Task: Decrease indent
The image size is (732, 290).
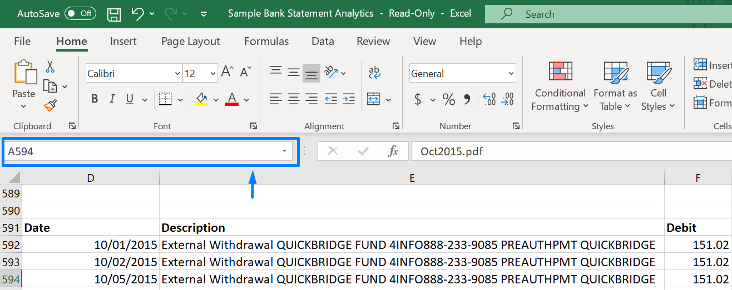Action: tap(331, 99)
